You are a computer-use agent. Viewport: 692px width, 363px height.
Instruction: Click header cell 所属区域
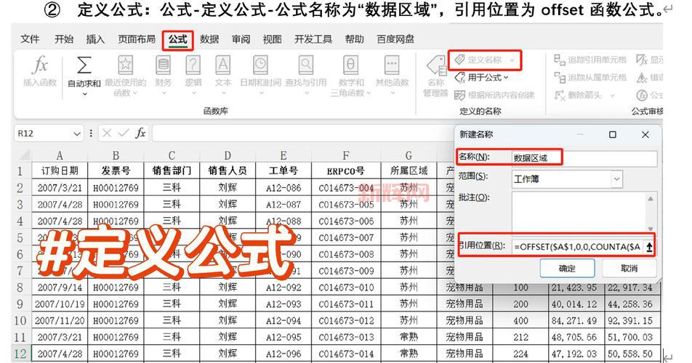pos(409,171)
